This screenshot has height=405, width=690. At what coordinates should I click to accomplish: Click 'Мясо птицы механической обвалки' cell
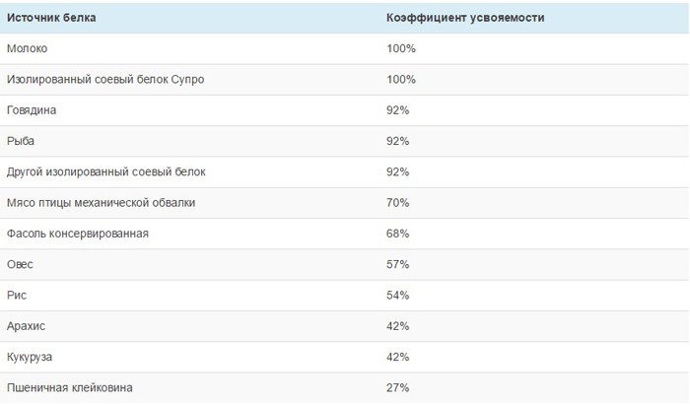[101, 203]
